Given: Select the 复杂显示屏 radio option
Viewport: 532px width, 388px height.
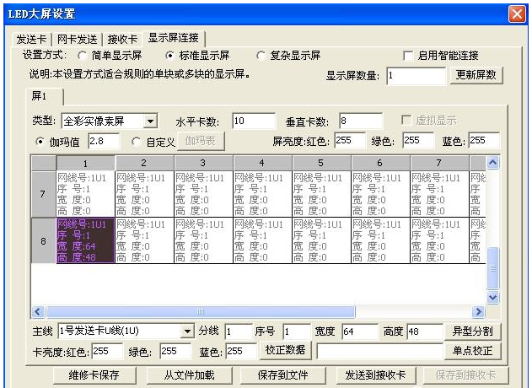Looking at the screenshot, I should [x=261, y=56].
